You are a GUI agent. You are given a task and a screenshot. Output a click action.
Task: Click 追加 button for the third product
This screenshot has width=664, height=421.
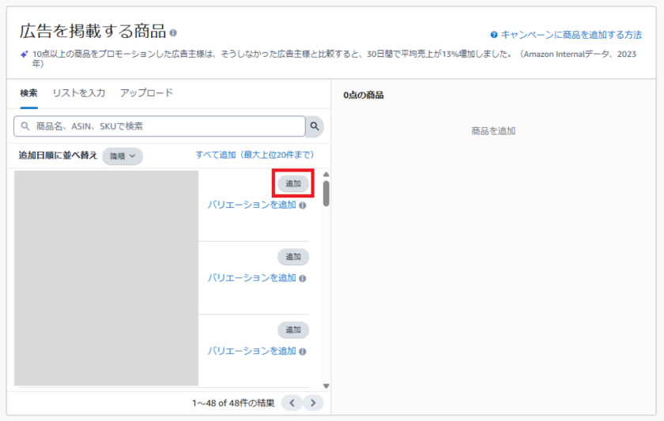[x=293, y=329]
